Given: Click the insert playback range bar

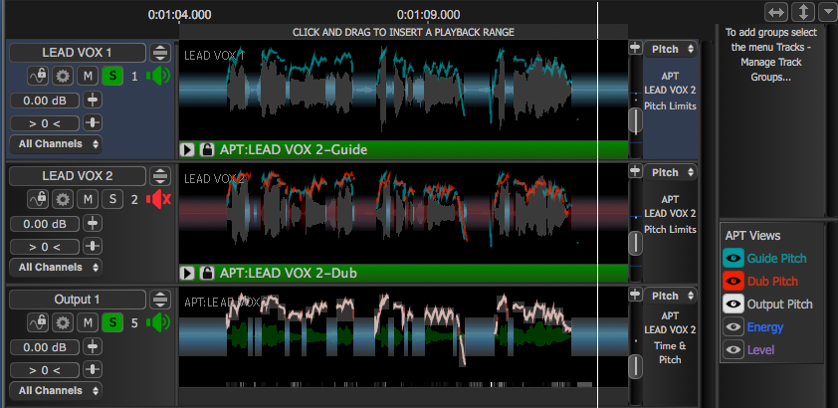Looking at the screenshot, I should coord(403,32).
